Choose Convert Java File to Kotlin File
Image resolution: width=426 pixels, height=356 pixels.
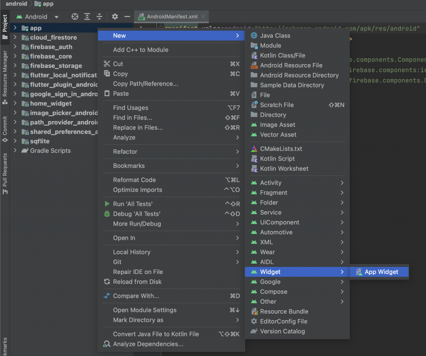[171, 334]
